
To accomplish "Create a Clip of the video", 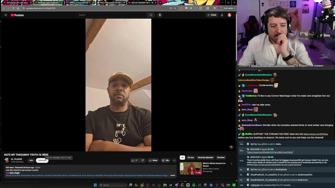I will point(165,160).
